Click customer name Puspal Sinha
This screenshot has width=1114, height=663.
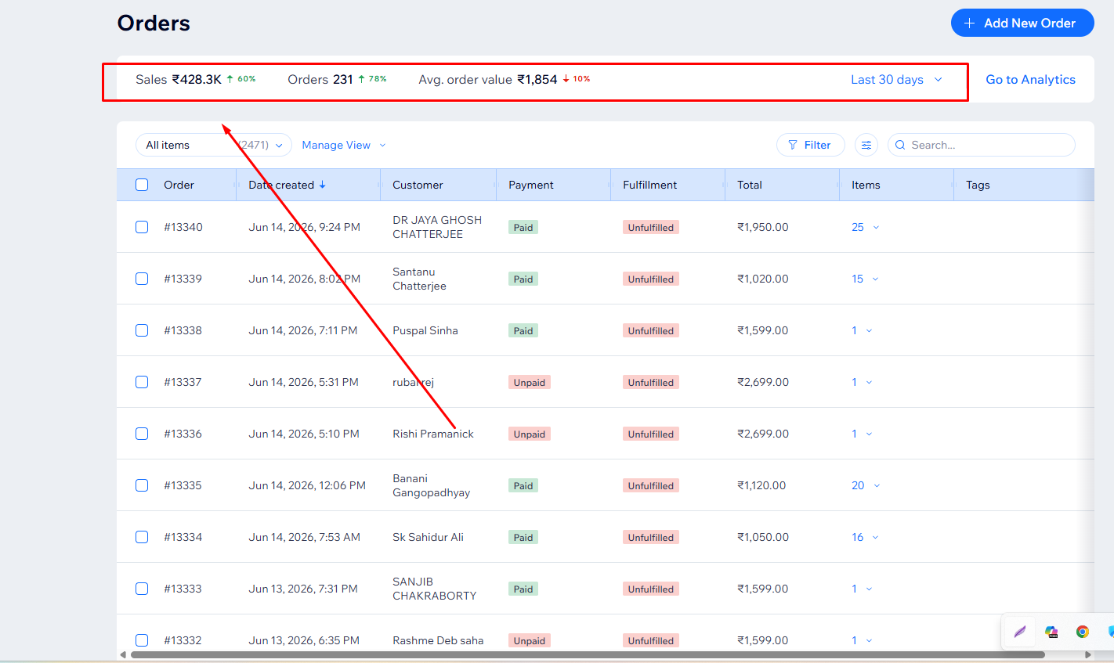coord(425,330)
